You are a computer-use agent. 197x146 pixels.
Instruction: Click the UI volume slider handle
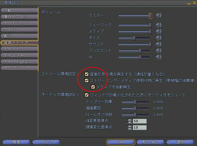140,57
